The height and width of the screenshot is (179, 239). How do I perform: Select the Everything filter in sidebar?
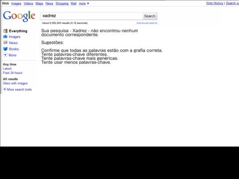pos(18,31)
